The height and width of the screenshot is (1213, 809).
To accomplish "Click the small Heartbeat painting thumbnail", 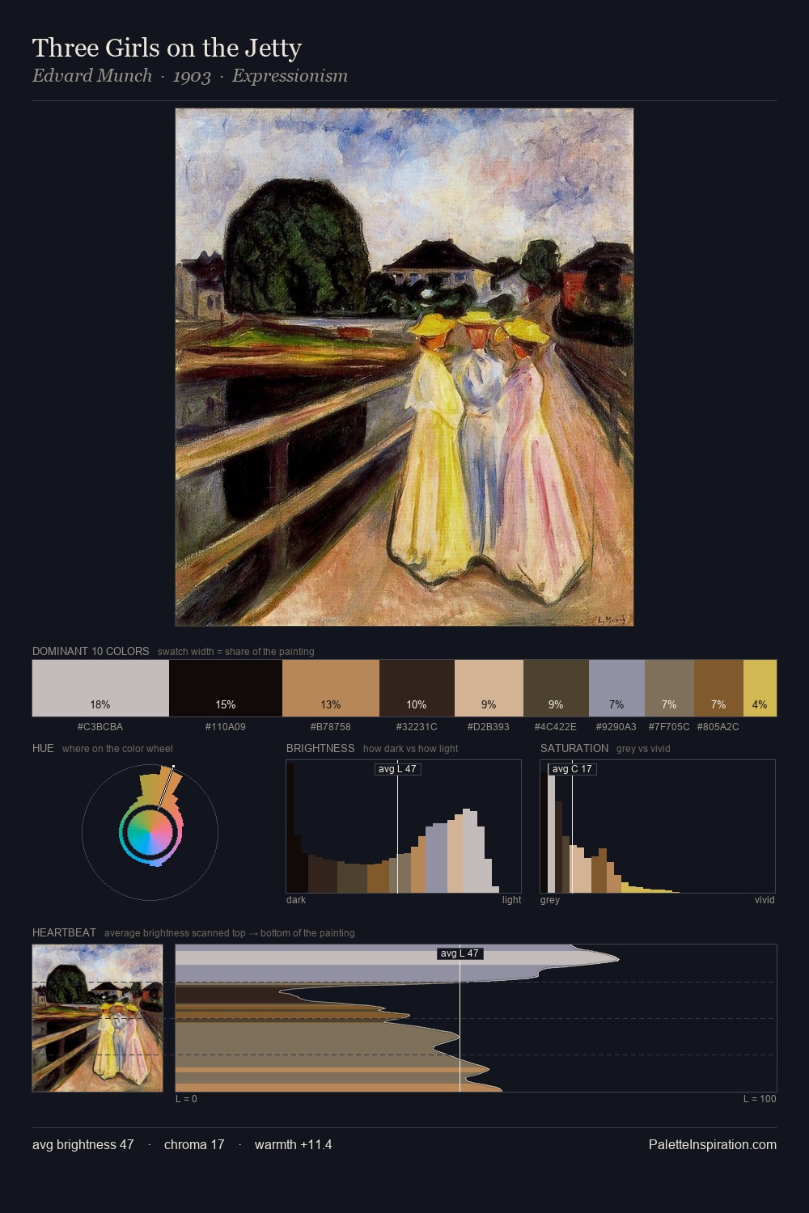I will click(98, 1018).
